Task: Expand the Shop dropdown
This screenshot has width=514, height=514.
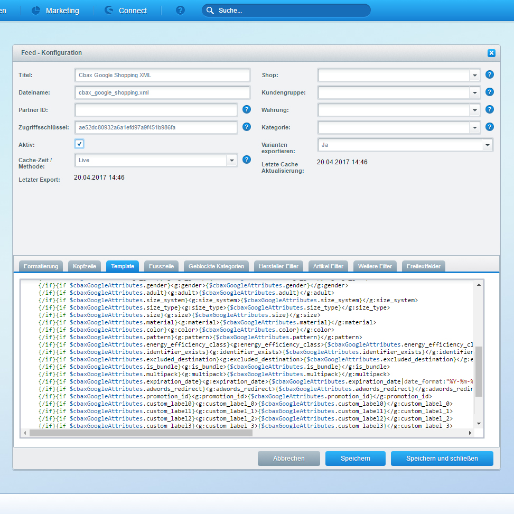Action: (474, 75)
